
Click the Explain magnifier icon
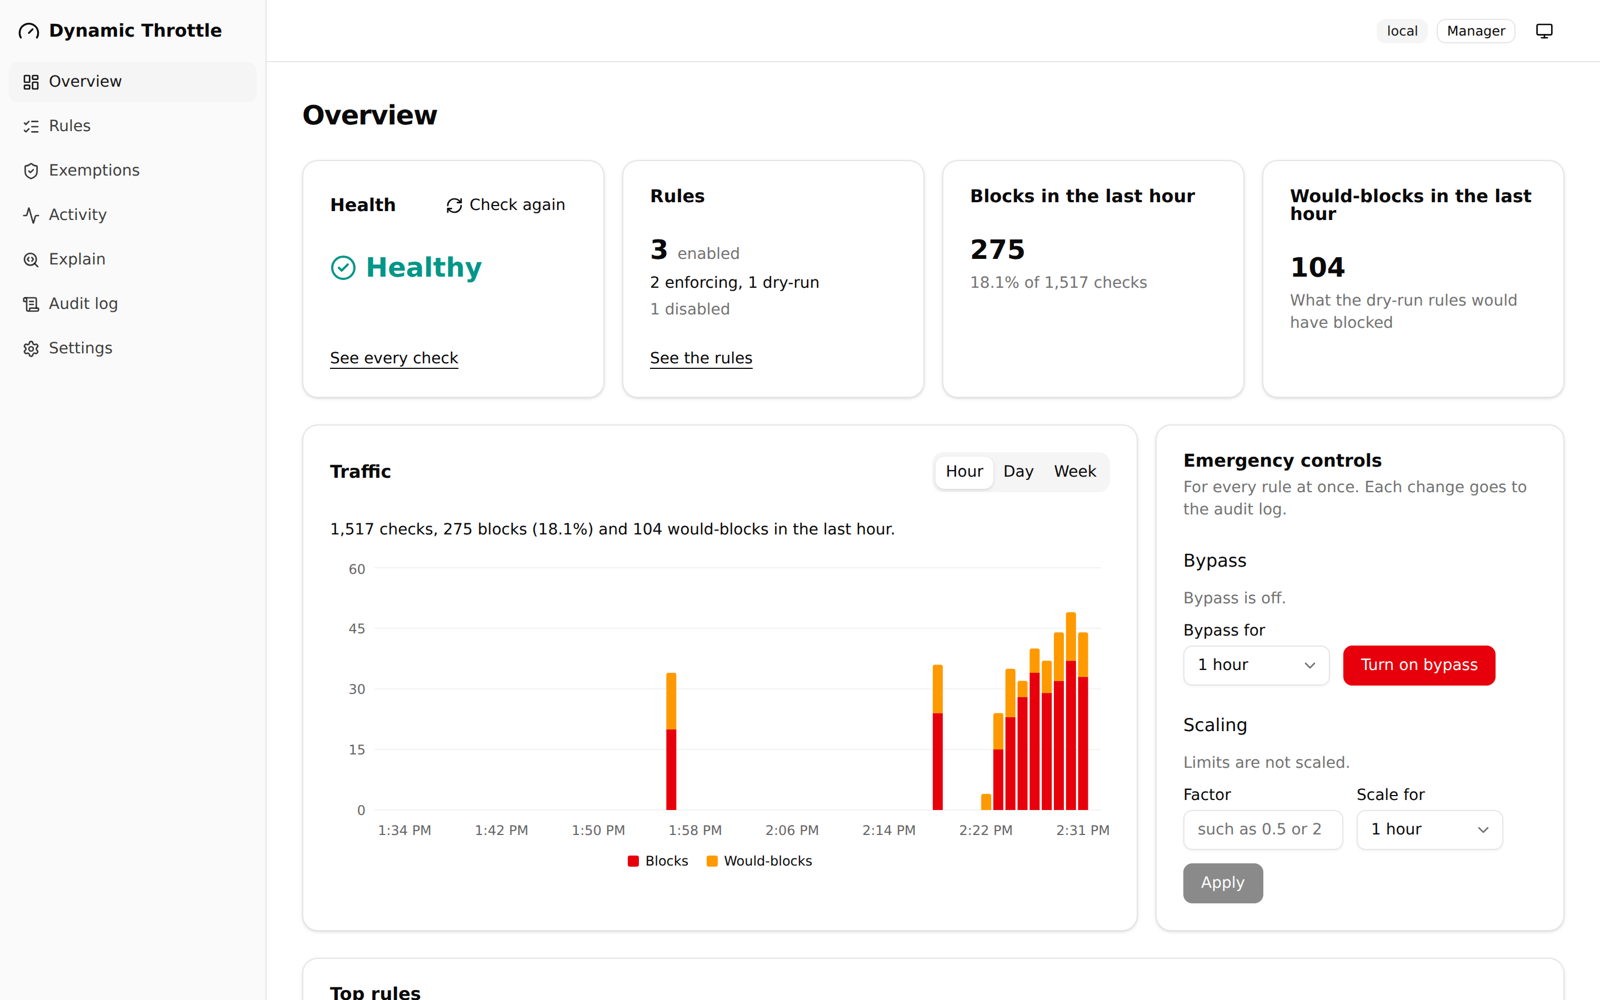31,259
